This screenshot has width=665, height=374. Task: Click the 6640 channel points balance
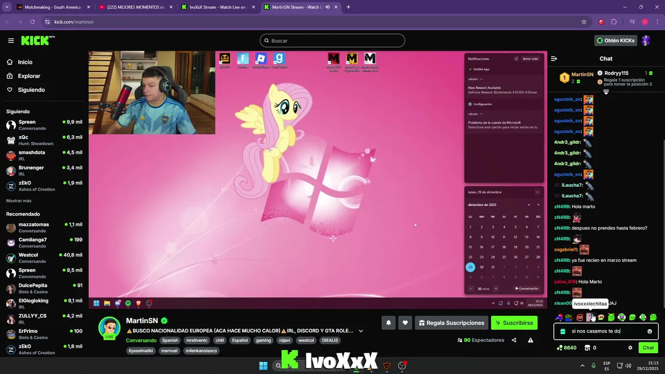point(567,348)
